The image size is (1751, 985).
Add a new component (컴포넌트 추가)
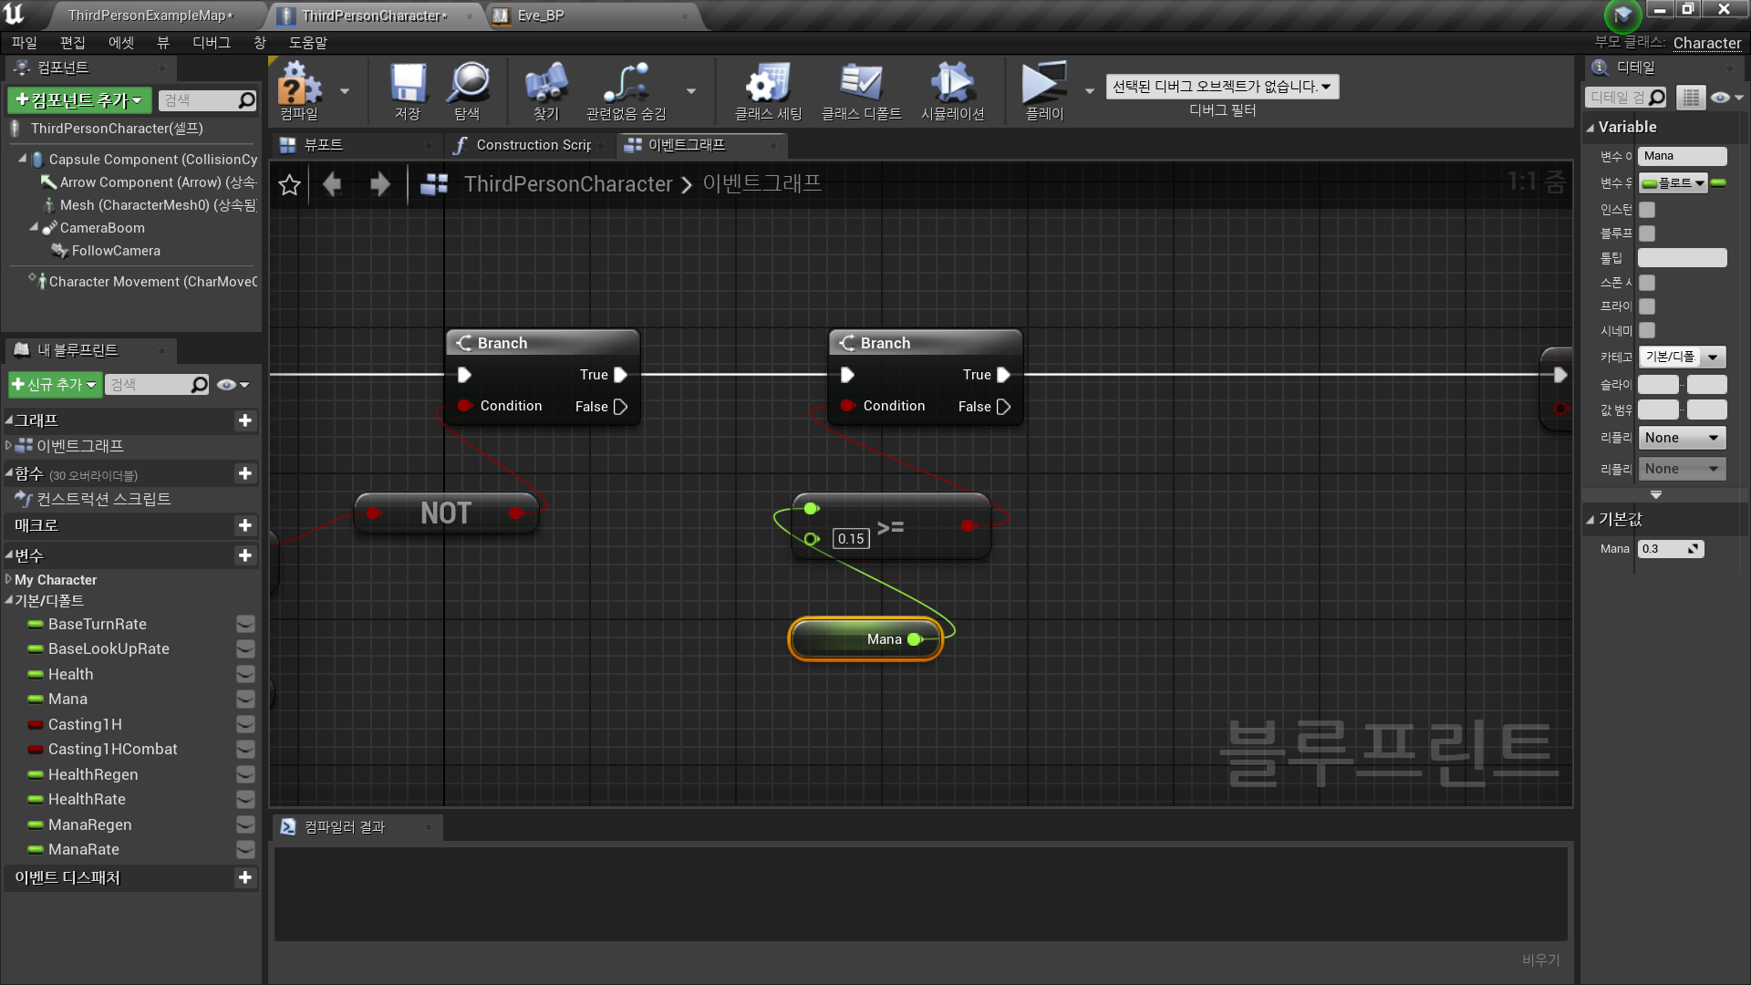coord(78,99)
